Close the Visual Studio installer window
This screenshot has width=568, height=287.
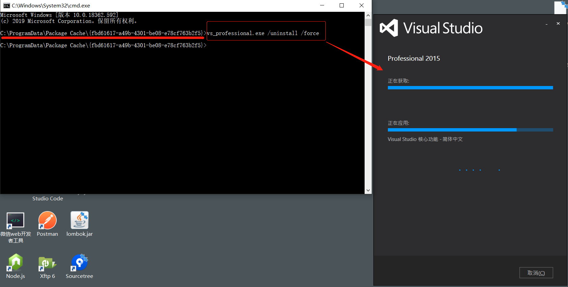tap(558, 24)
